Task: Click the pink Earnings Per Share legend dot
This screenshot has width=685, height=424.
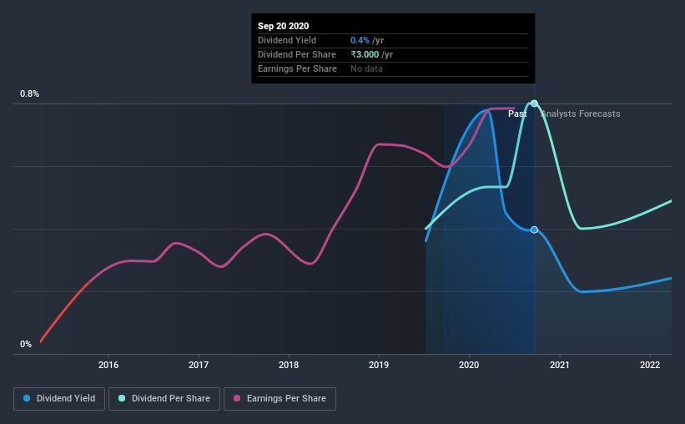Action: tap(237, 398)
